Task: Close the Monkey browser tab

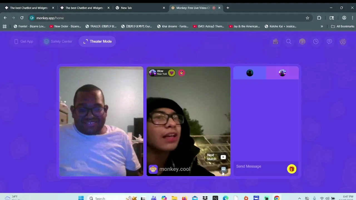Action: (219, 8)
